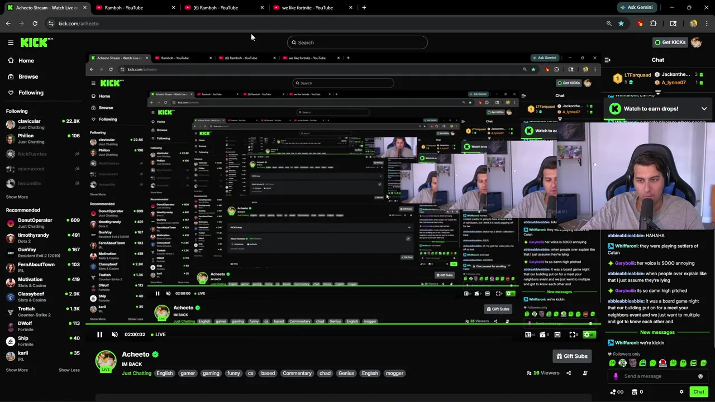715x402 pixels.
Task: Open clavicular channel in Following list
Action: point(43,124)
